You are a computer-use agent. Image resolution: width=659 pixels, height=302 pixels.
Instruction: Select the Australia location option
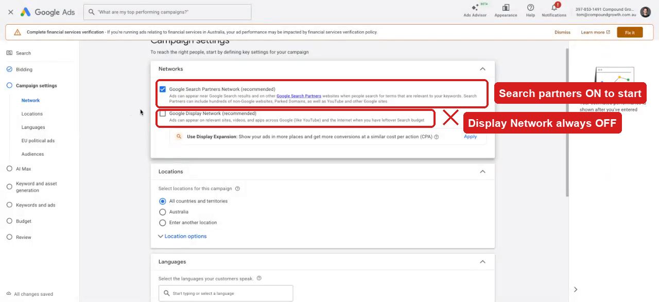[163, 212]
